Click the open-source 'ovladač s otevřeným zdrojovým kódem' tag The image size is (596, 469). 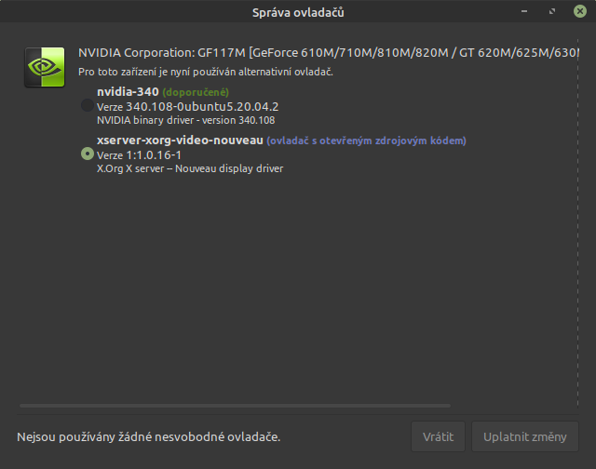point(366,141)
